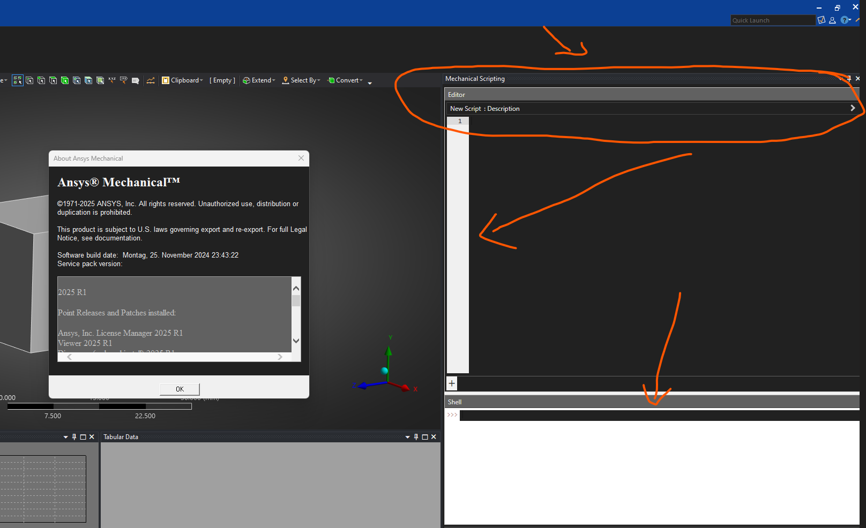Click the cyan ISO ball of the triad
The image size is (866, 528).
click(384, 371)
